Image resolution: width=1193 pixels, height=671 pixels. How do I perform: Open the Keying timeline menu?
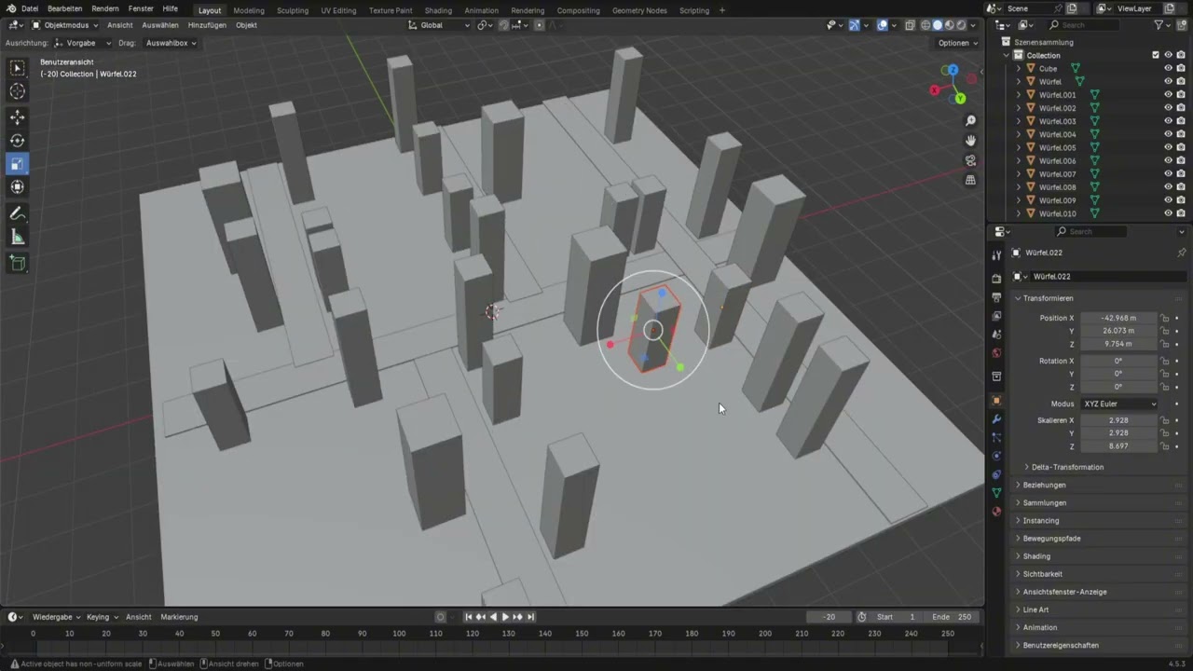101,617
